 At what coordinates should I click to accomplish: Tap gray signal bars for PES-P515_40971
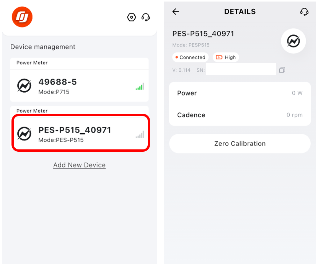coord(140,134)
